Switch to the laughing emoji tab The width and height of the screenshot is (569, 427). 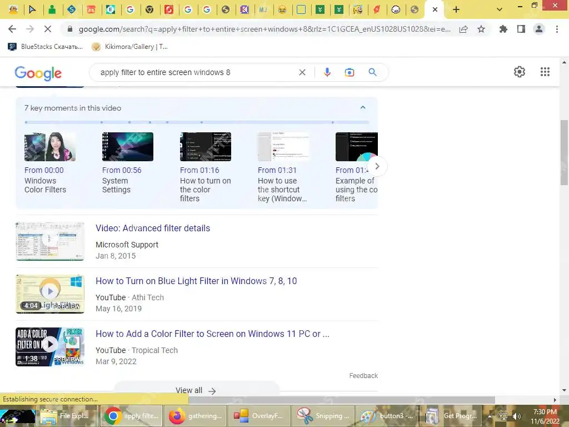click(282, 10)
